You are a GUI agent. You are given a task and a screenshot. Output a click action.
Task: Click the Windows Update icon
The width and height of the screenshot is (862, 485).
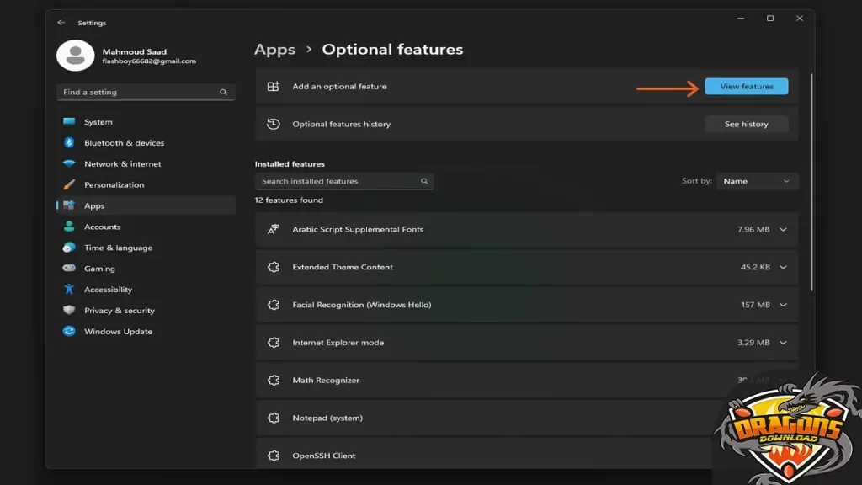[x=69, y=332]
